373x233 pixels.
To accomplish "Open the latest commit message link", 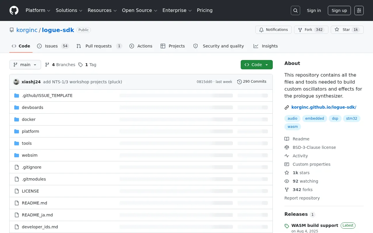I will coord(82,82).
